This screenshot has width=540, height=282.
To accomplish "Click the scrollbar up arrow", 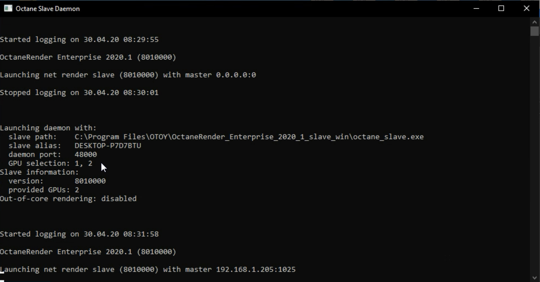I will (535, 22).
